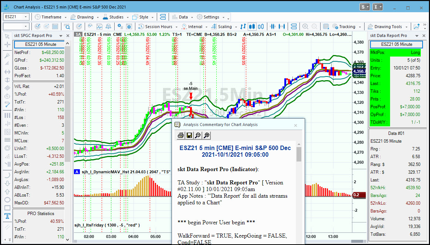Screen dimensions: 430x245
Task: Click the calendar grid toolbar icon
Action: point(55,27)
